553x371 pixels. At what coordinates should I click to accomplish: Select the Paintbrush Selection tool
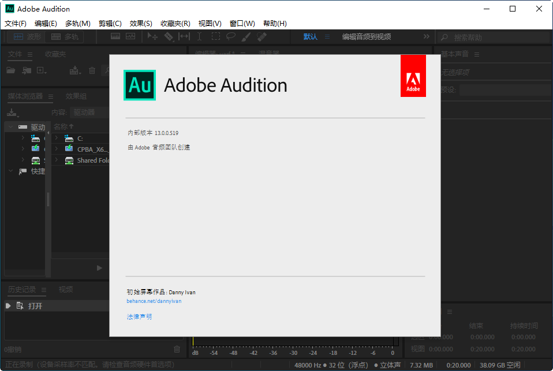click(246, 36)
